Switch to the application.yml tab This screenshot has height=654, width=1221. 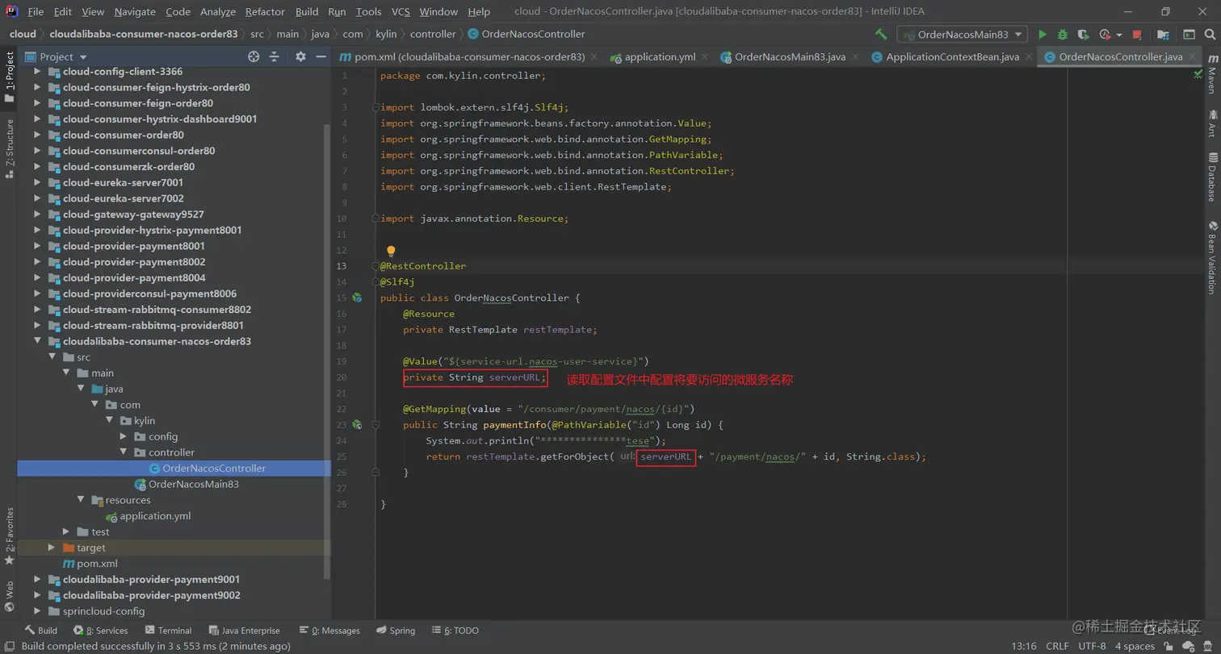(659, 57)
